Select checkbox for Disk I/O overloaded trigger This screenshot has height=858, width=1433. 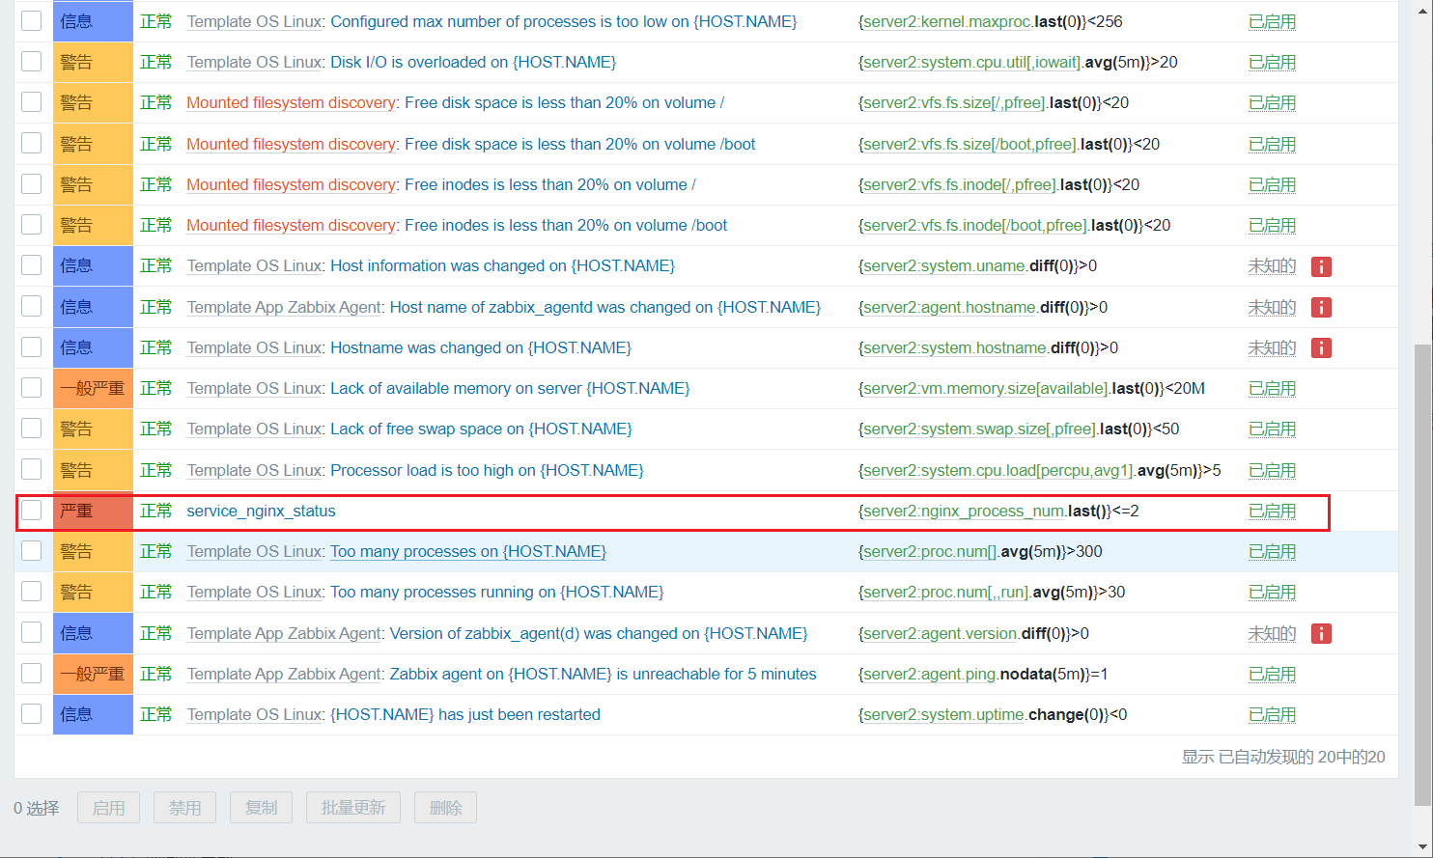[x=32, y=62]
